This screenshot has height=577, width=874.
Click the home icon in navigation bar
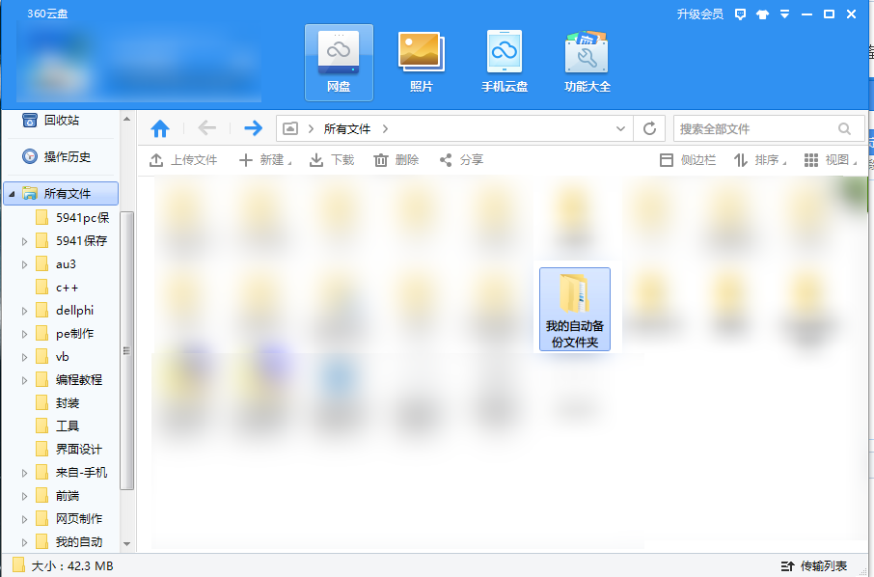pyautogui.click(x=160, y=128)
